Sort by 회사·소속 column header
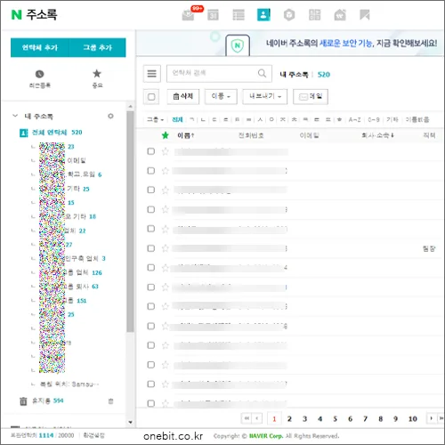 tap(377, 135)
